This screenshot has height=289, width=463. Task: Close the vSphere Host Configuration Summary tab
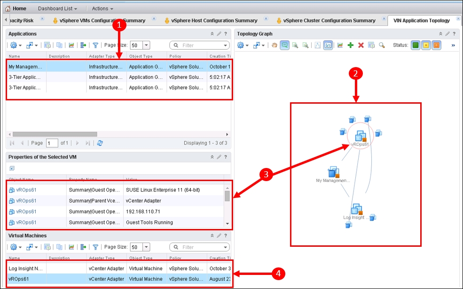click(266, 19)
